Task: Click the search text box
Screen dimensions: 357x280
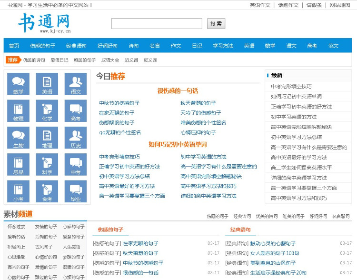Action: coord(157,23)
